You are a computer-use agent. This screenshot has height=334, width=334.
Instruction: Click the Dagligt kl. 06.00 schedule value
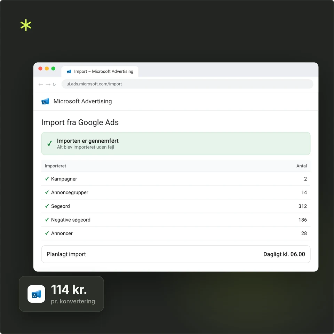click(x=284, y=254)
